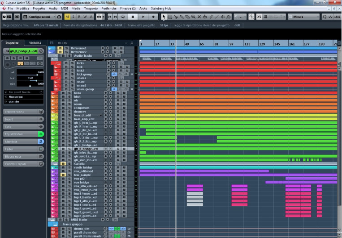
Task: Select the Zoom magnifier tool
Action: point(193,17)
